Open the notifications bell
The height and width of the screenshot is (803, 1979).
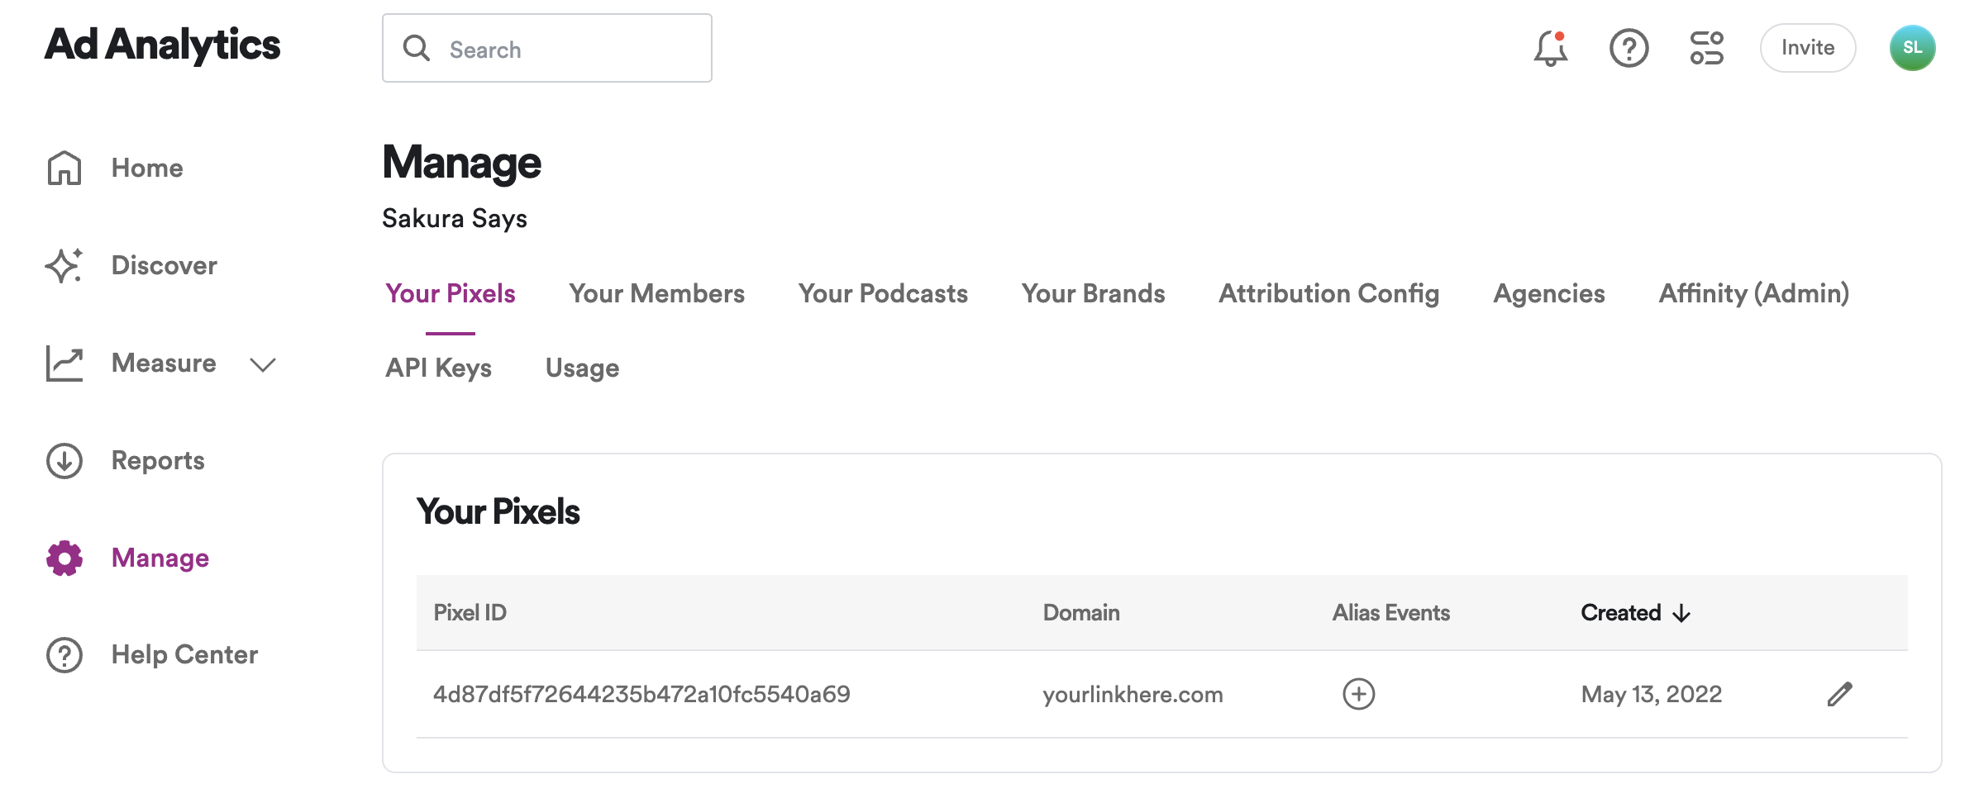[x=1551, y=49]
